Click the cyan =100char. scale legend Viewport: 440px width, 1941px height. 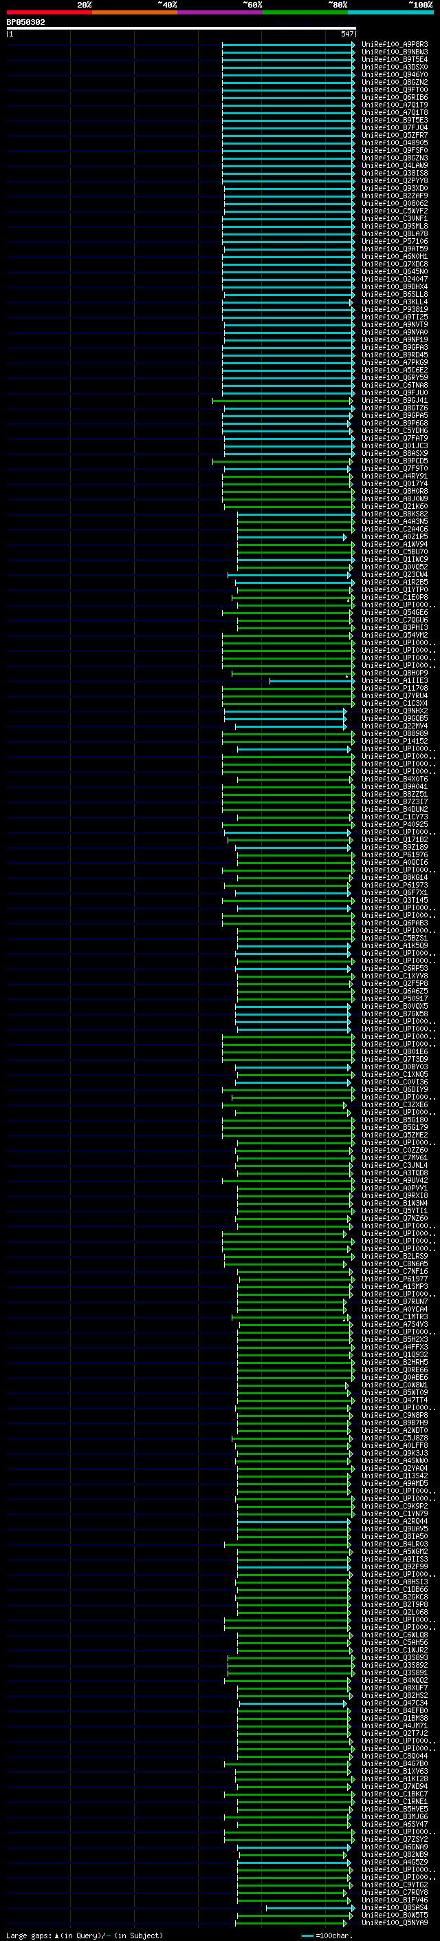327,1935
